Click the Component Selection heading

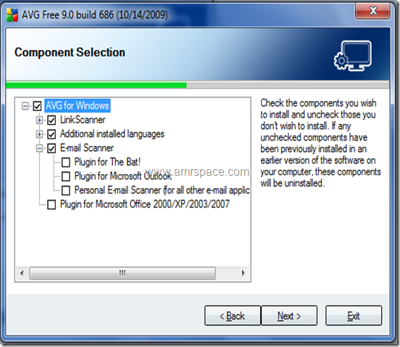[x=70, y=52]
